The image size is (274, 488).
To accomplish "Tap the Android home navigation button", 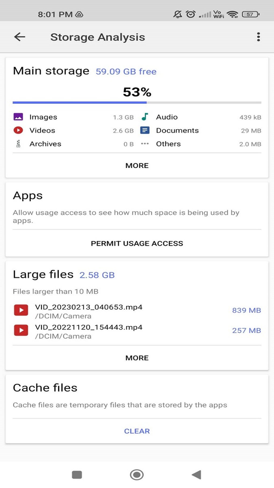I will click(x=137, y=475).
